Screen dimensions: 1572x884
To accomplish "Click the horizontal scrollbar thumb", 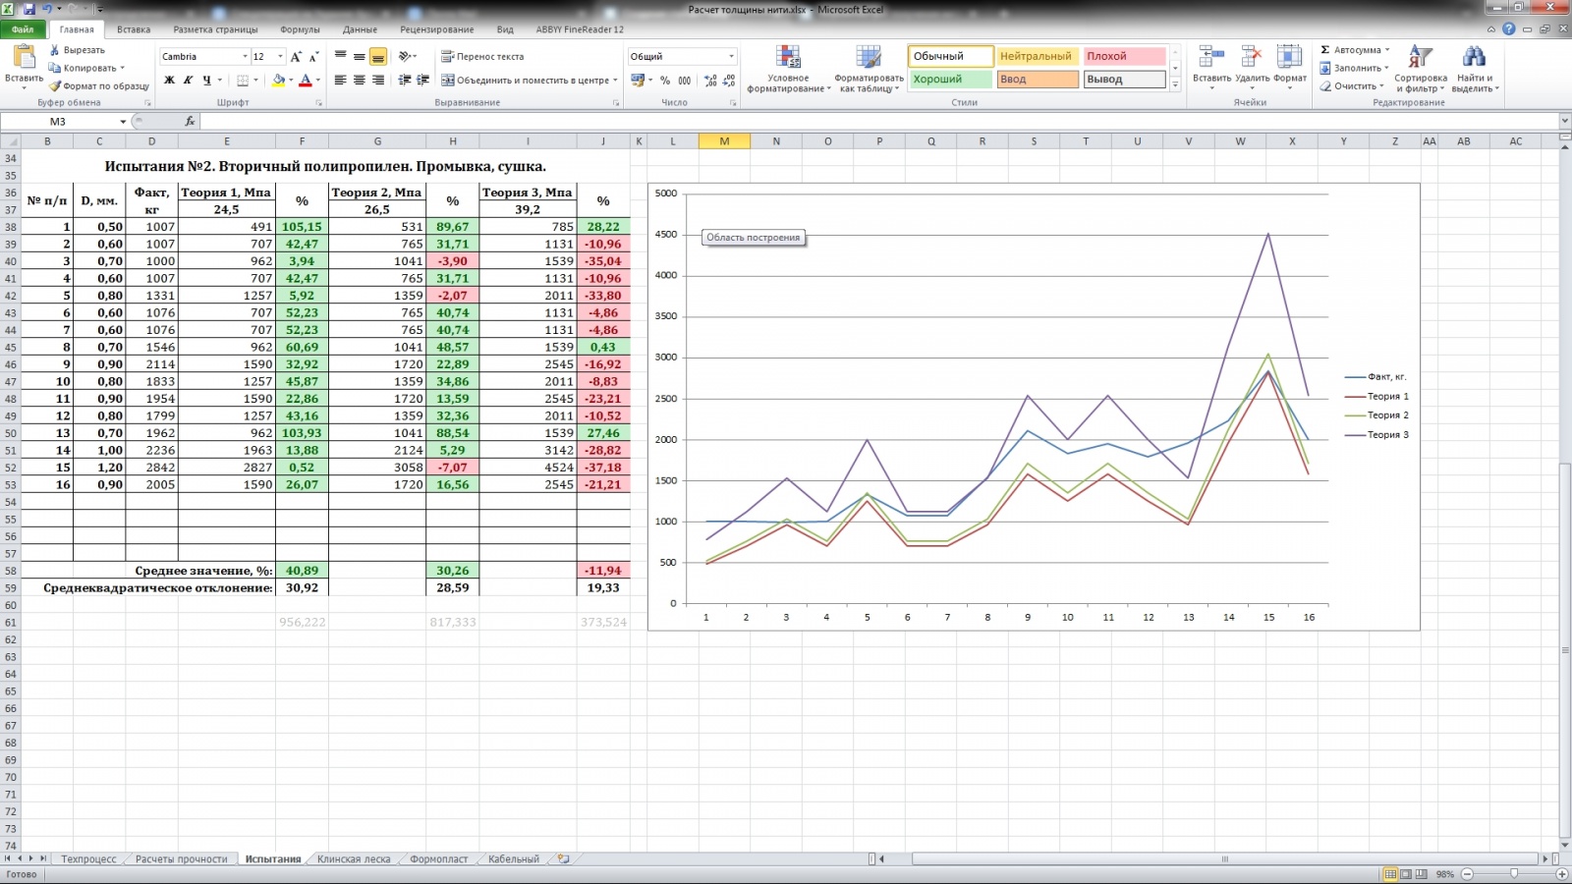I will [1225, 858].
